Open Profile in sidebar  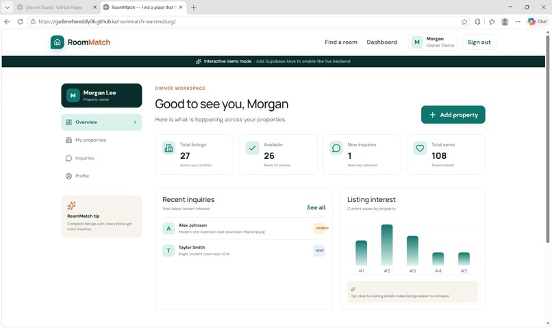101,176
